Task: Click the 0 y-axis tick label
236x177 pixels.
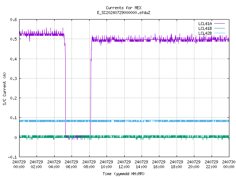Action: pyautogui.click(x=15, y=138)
